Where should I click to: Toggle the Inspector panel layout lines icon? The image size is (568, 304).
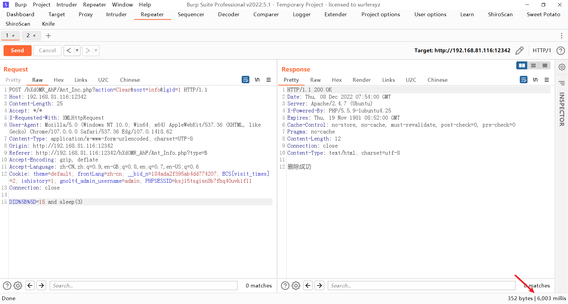[562, 83]
